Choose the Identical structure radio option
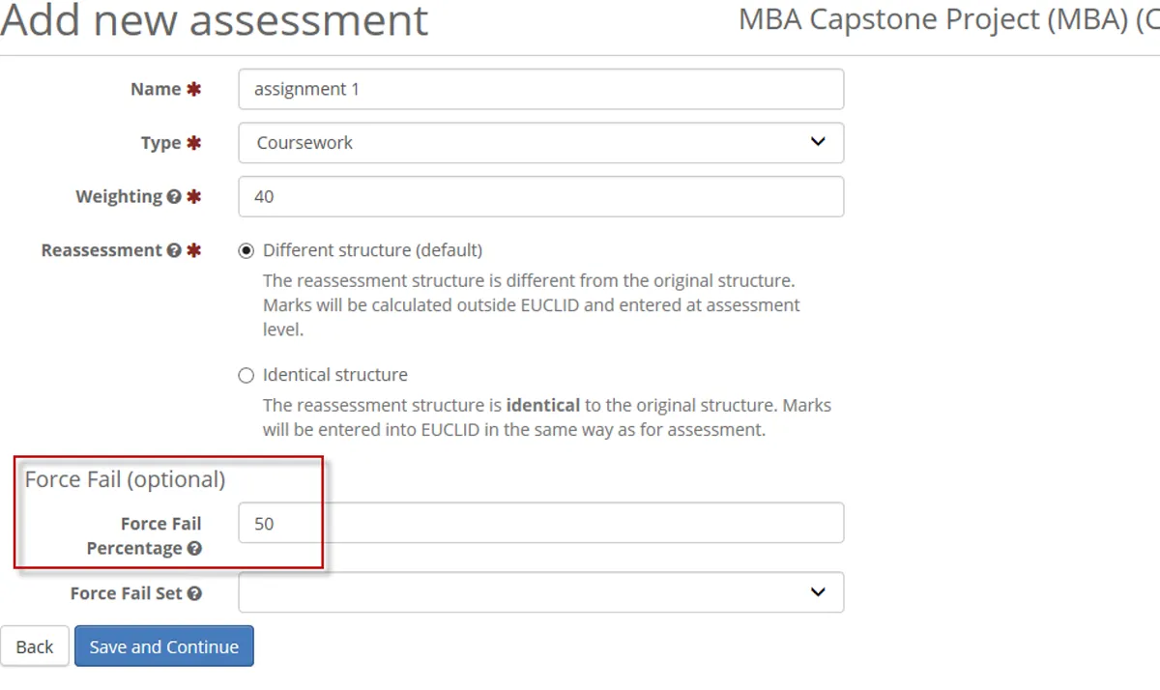 246,375
